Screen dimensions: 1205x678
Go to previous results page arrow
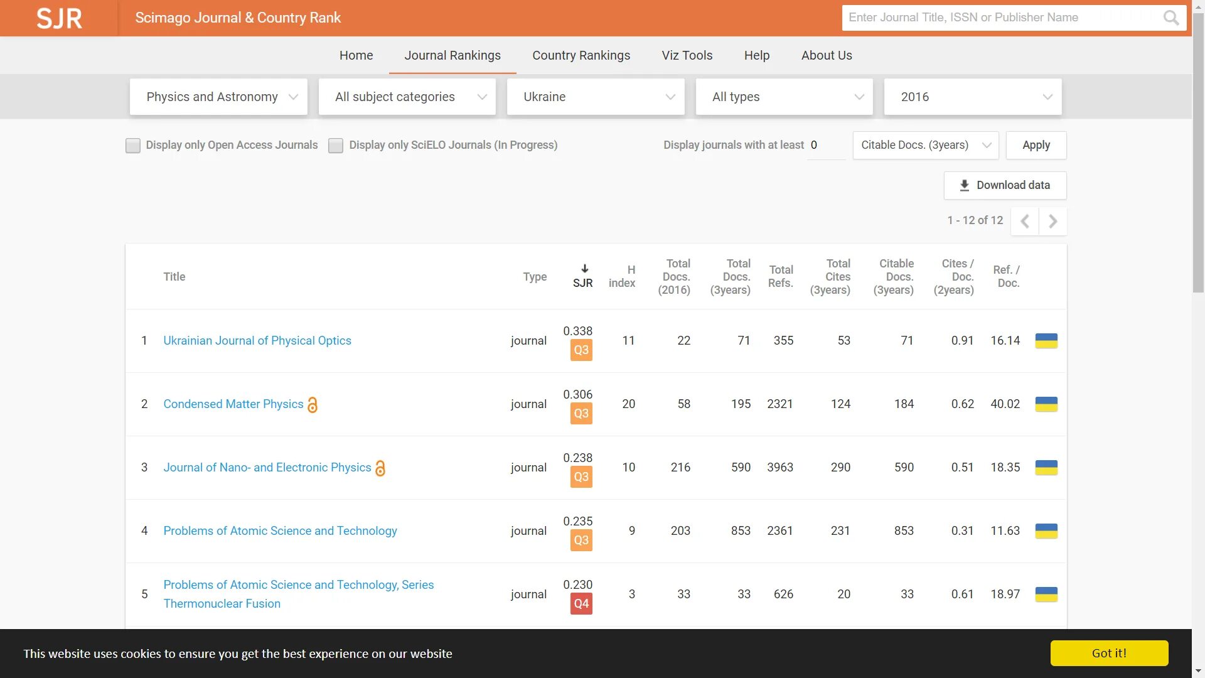(x=1025, y=221)
